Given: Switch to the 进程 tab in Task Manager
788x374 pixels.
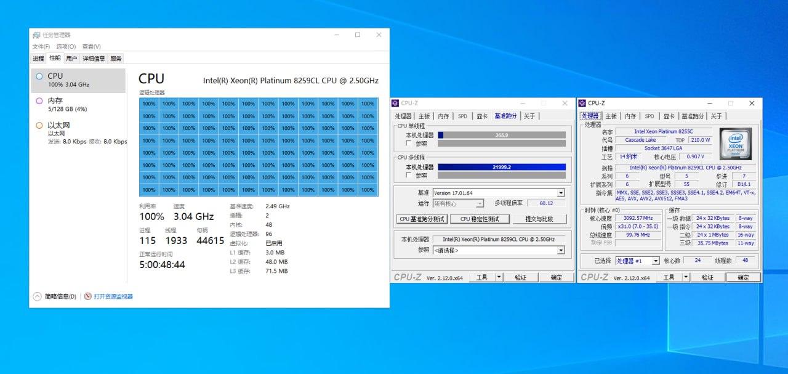Looking at the screenshot, I should 38,59.
